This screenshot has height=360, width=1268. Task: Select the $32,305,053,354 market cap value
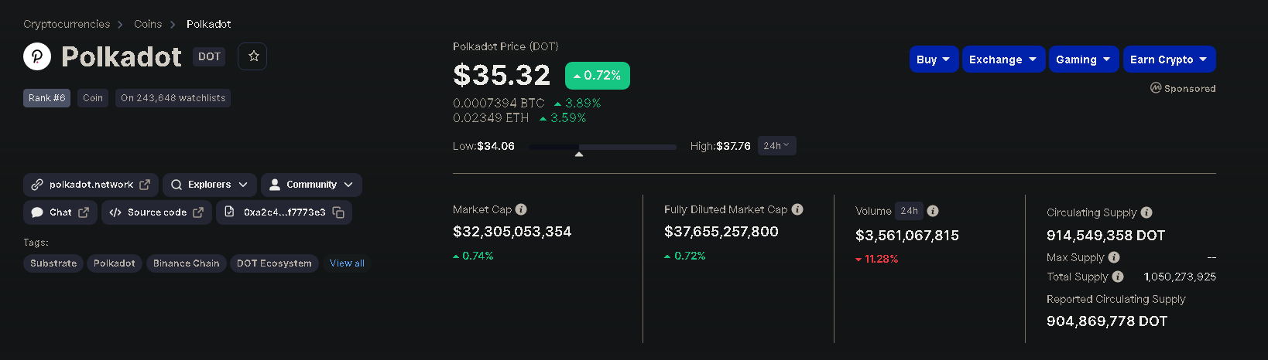[x=512, y=232]
